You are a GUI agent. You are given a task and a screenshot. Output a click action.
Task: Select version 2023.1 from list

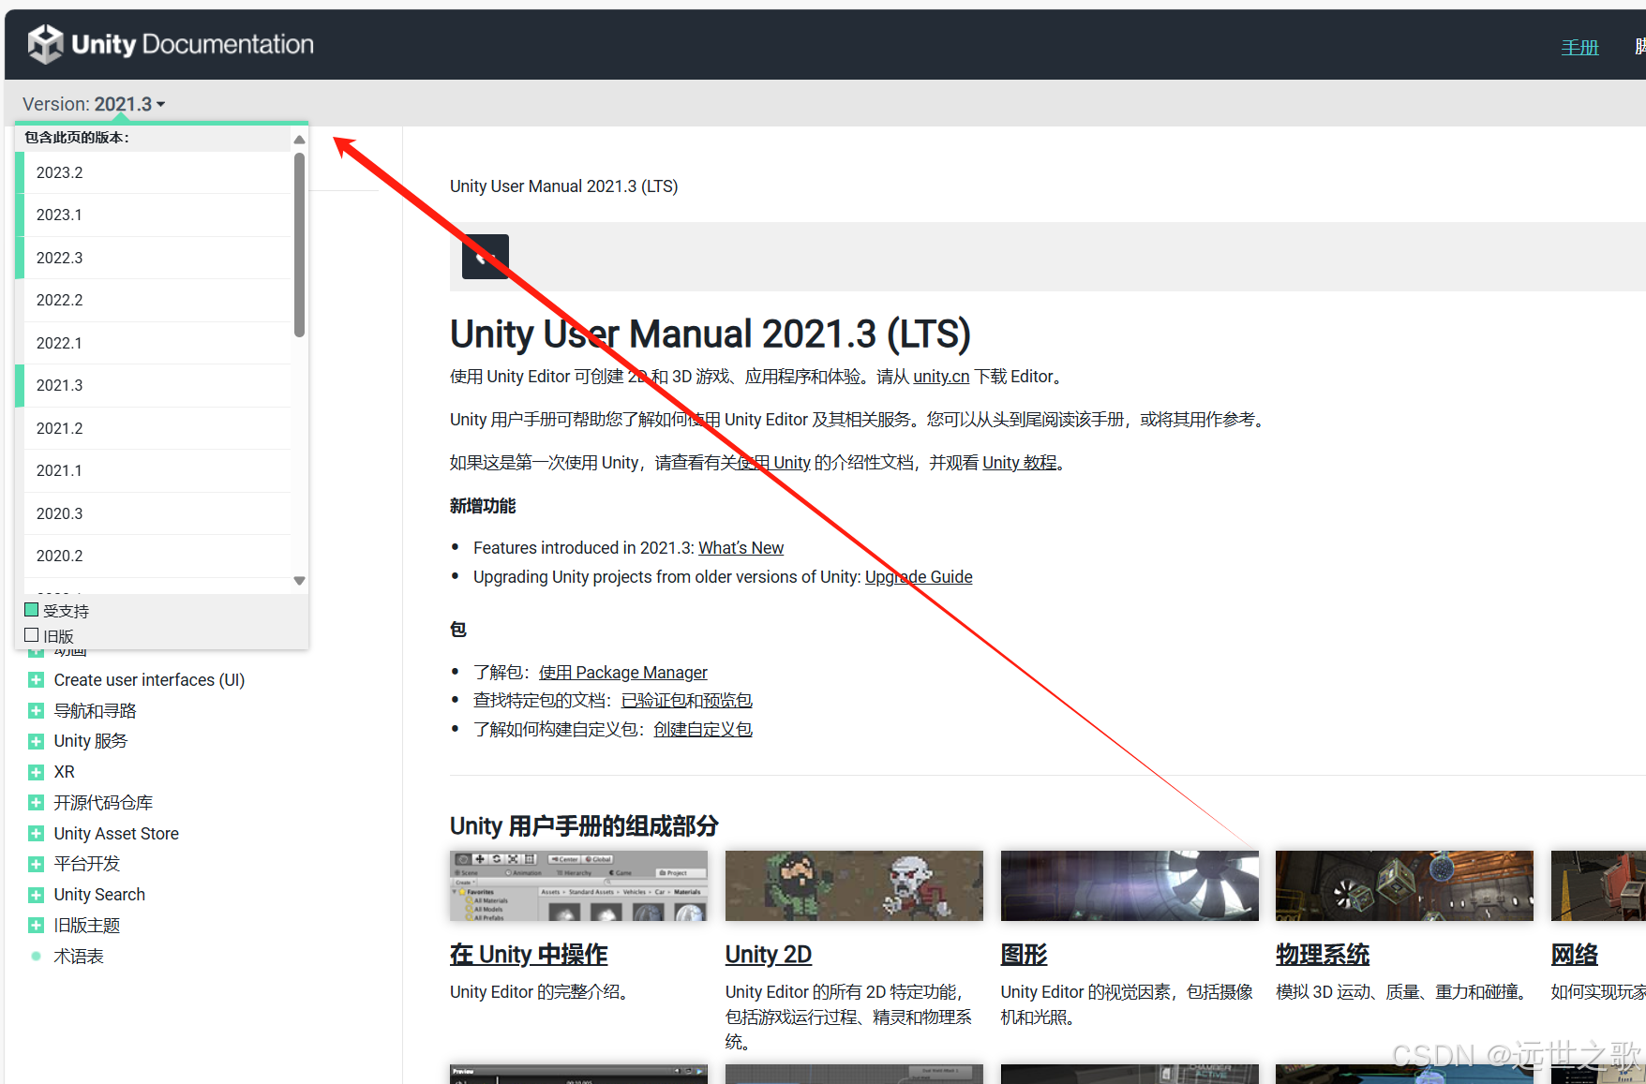tap(157, 215)
